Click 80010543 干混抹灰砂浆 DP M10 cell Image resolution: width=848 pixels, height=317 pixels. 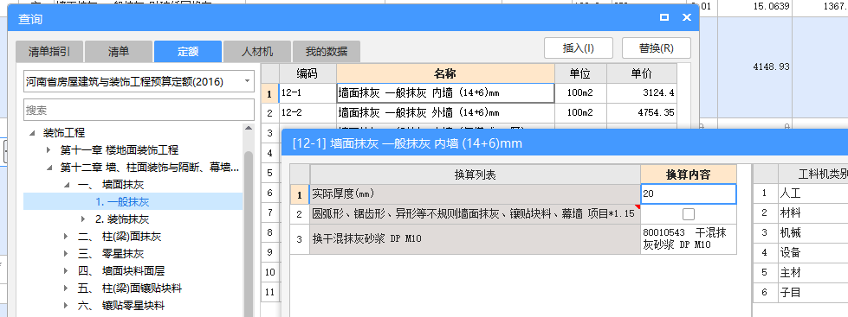tap(689, 238)
